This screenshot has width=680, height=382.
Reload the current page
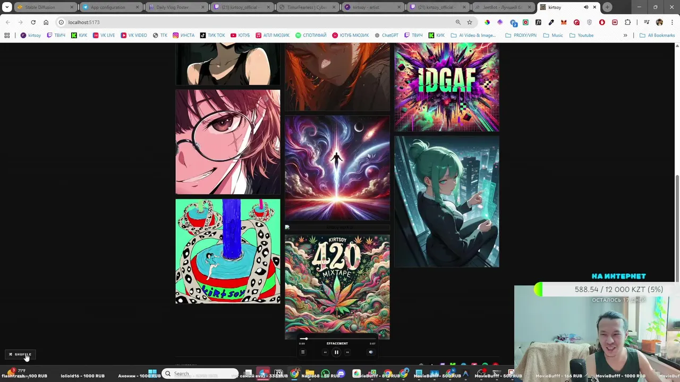pyautogui.click(x=33, y=22)
